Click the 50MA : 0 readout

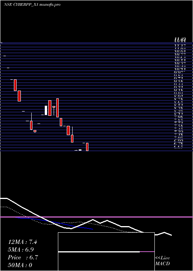[x=20, y=265]
